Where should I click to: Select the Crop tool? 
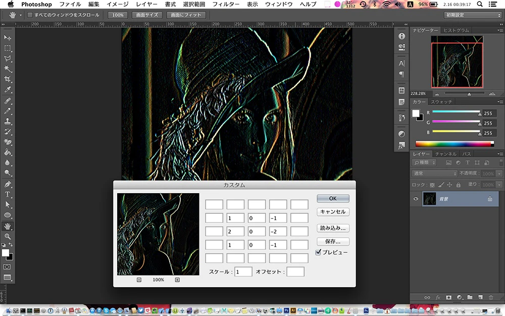[x=7, y=79]
